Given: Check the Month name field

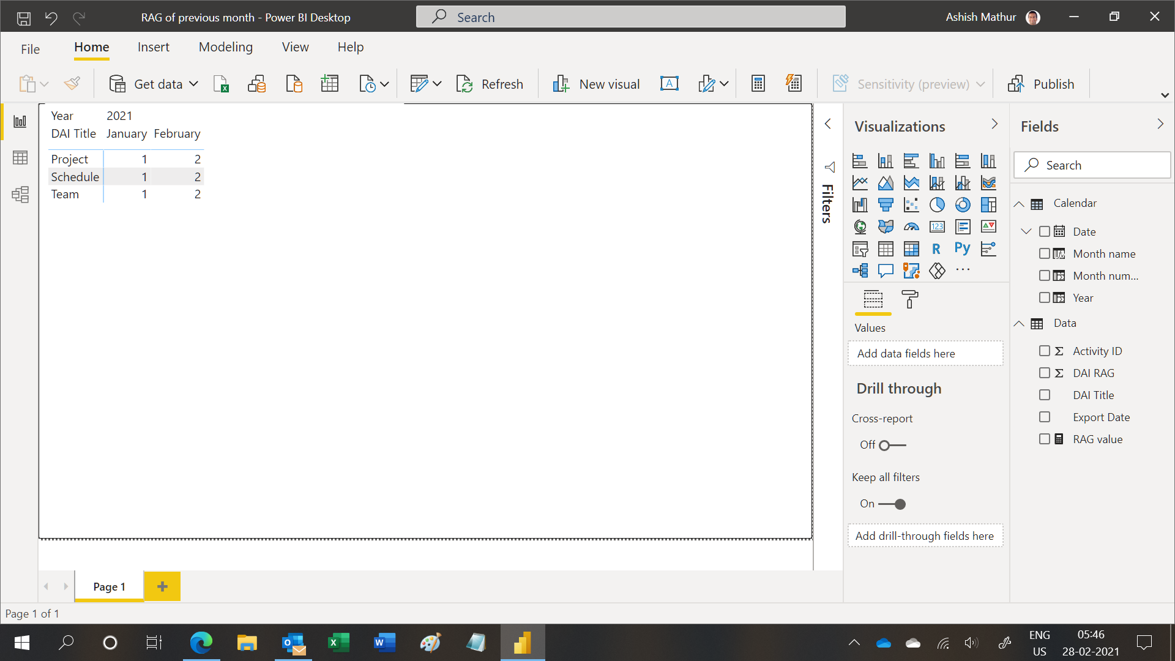Looking at the screenshot, I should tap(1045, 253).
